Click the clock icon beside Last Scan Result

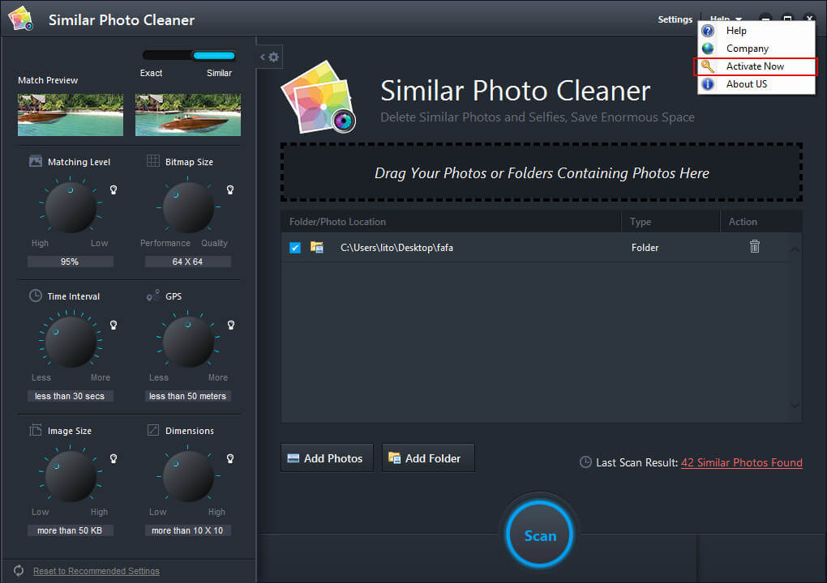point(585,462)
